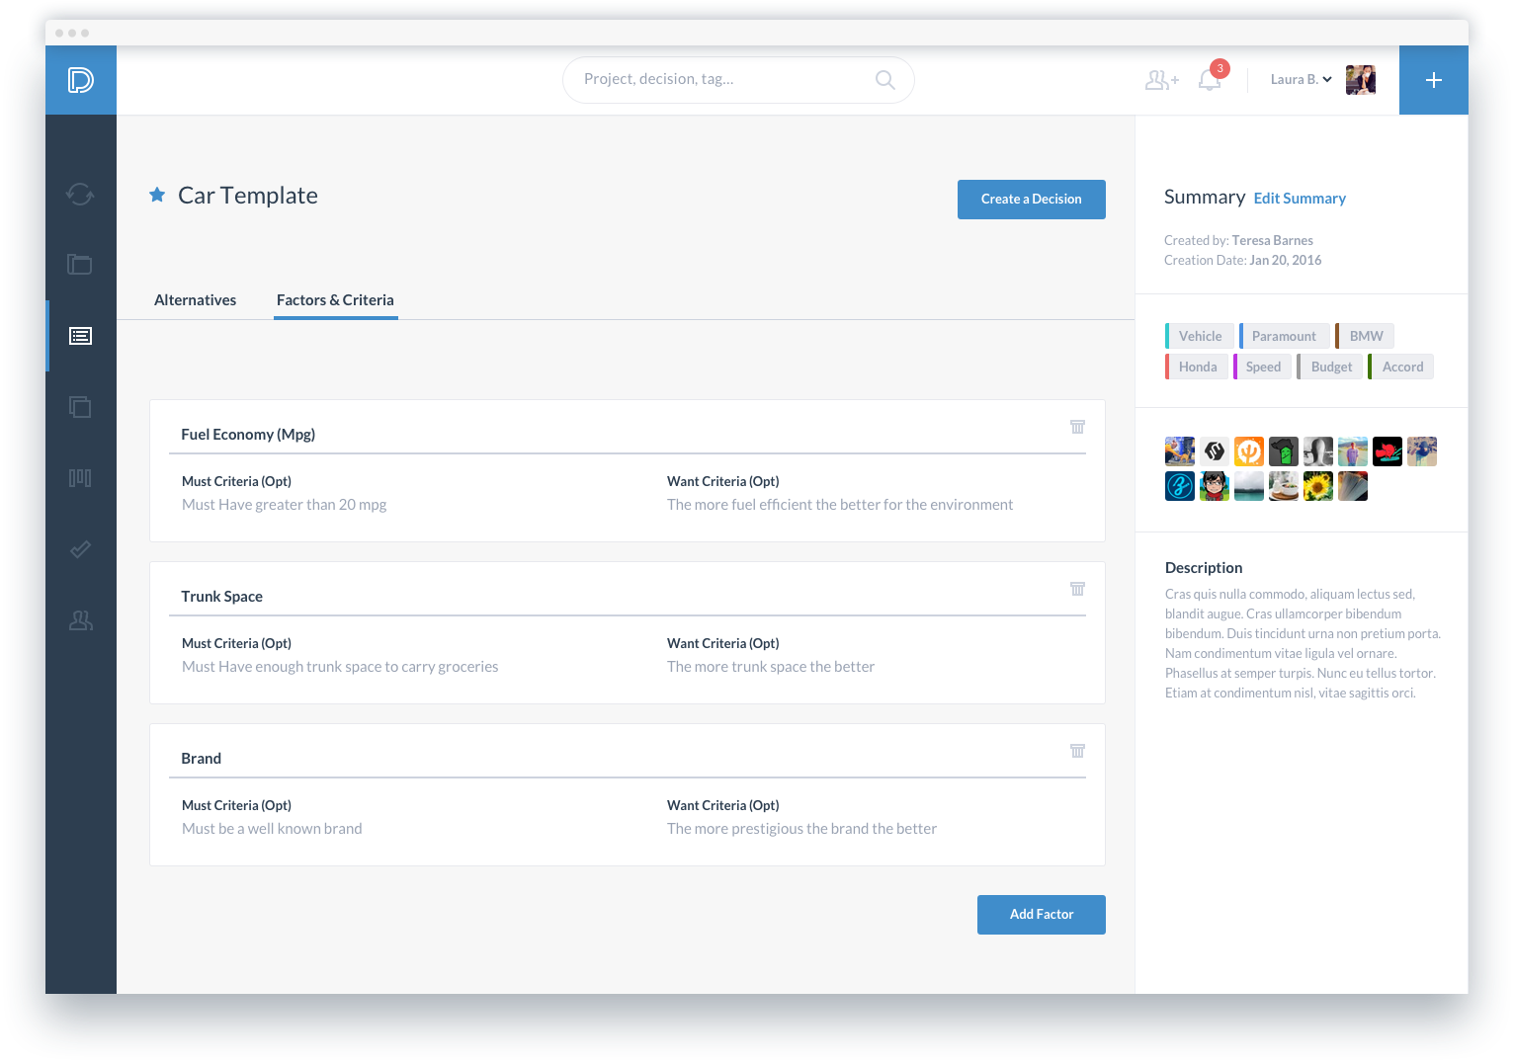Viewport: 1514px width, 1063px height.
Task: Open the Edit Summary link
Action: pos(1300,199)
